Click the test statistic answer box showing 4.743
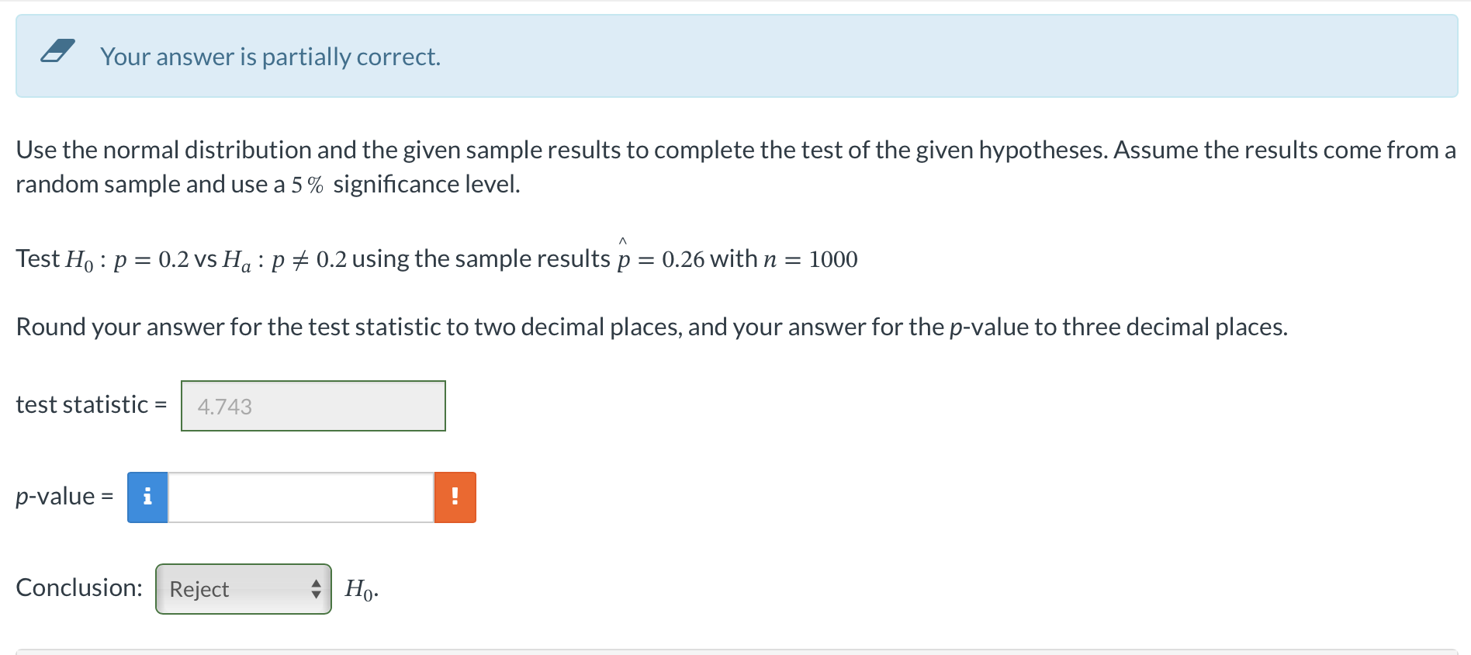 [x=313, y=405]
